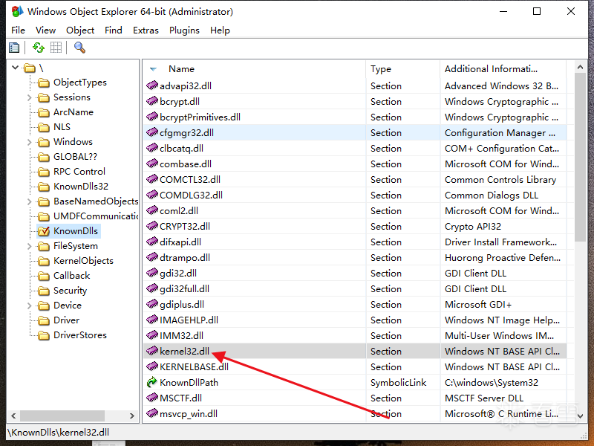The image size is (594, 446).
Task: Click the grid view toolbar icon
Action: pyautogui.click(x=56, y=48)
